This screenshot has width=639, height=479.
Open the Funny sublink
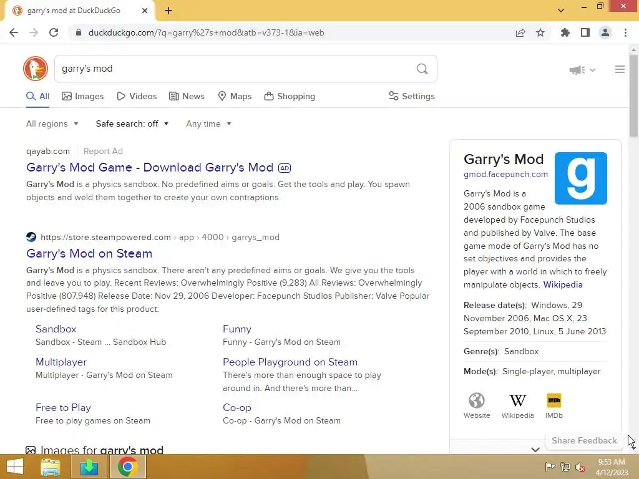pos(237,329)
